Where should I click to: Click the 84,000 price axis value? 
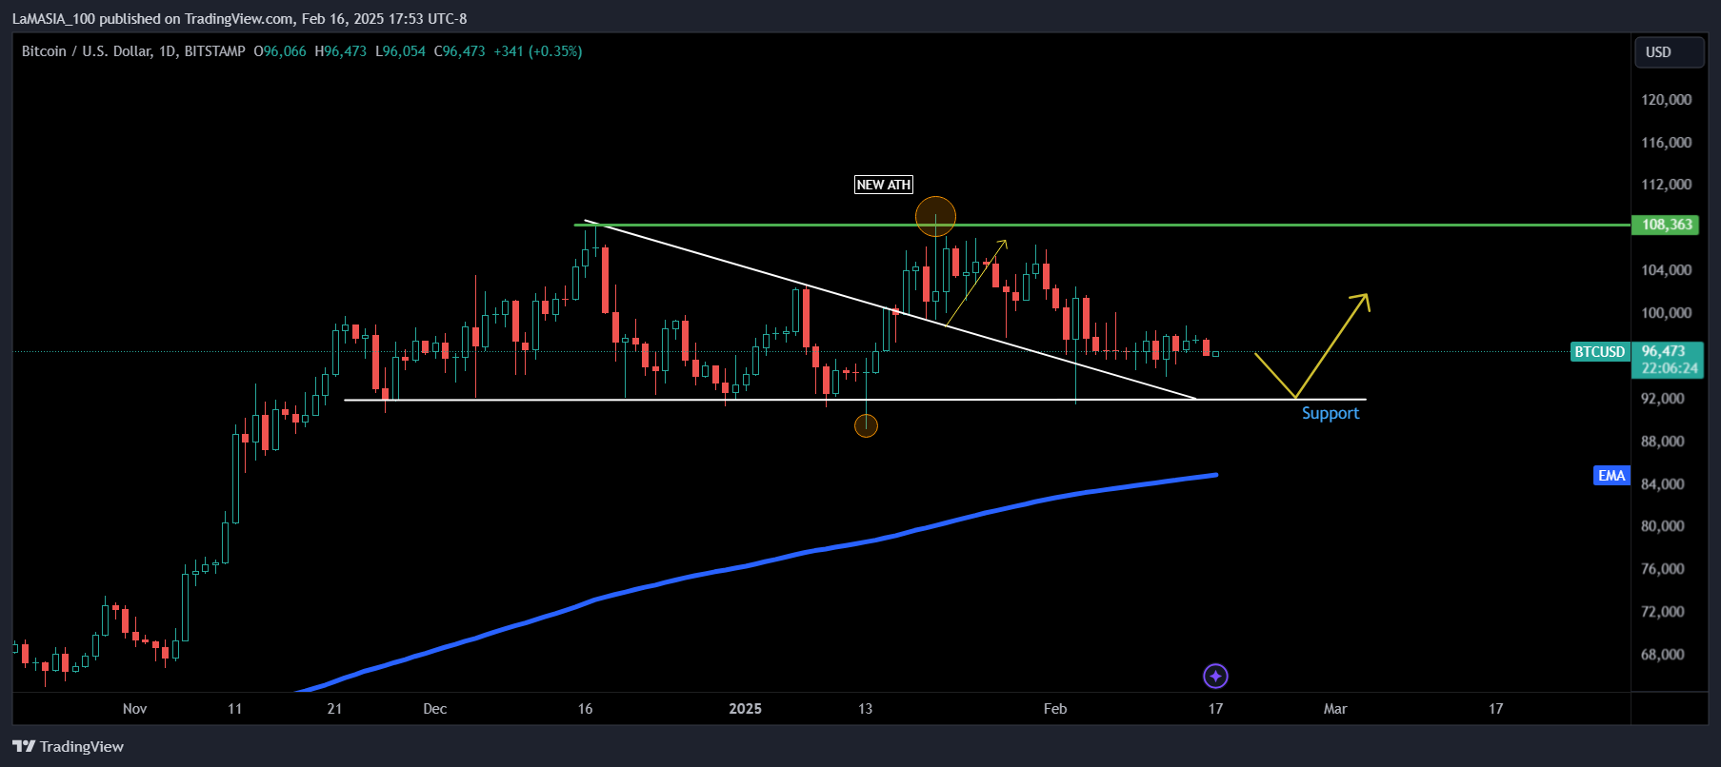(1663, 484)
